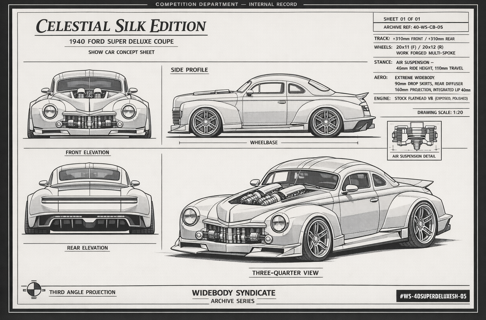Select the rear elevation car drawing
Screen dimensions: 486x320
90,198
